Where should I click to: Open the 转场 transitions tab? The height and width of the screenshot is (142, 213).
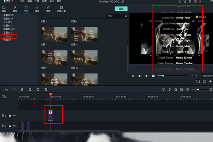(37, 9)
